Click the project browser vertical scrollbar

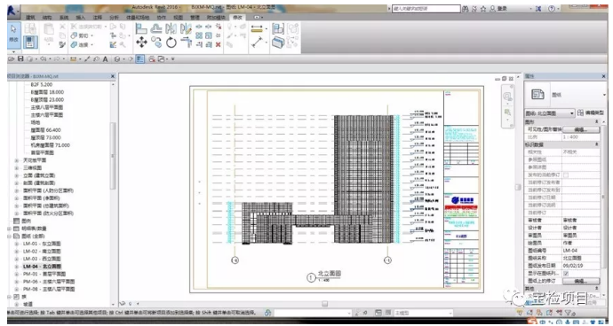tap(113, 156)
